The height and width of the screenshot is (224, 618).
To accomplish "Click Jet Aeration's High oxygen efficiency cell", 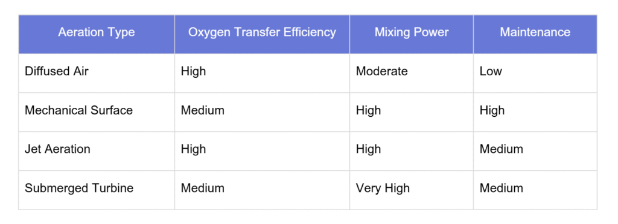I will pyautogui.click(x=262, y=151).
